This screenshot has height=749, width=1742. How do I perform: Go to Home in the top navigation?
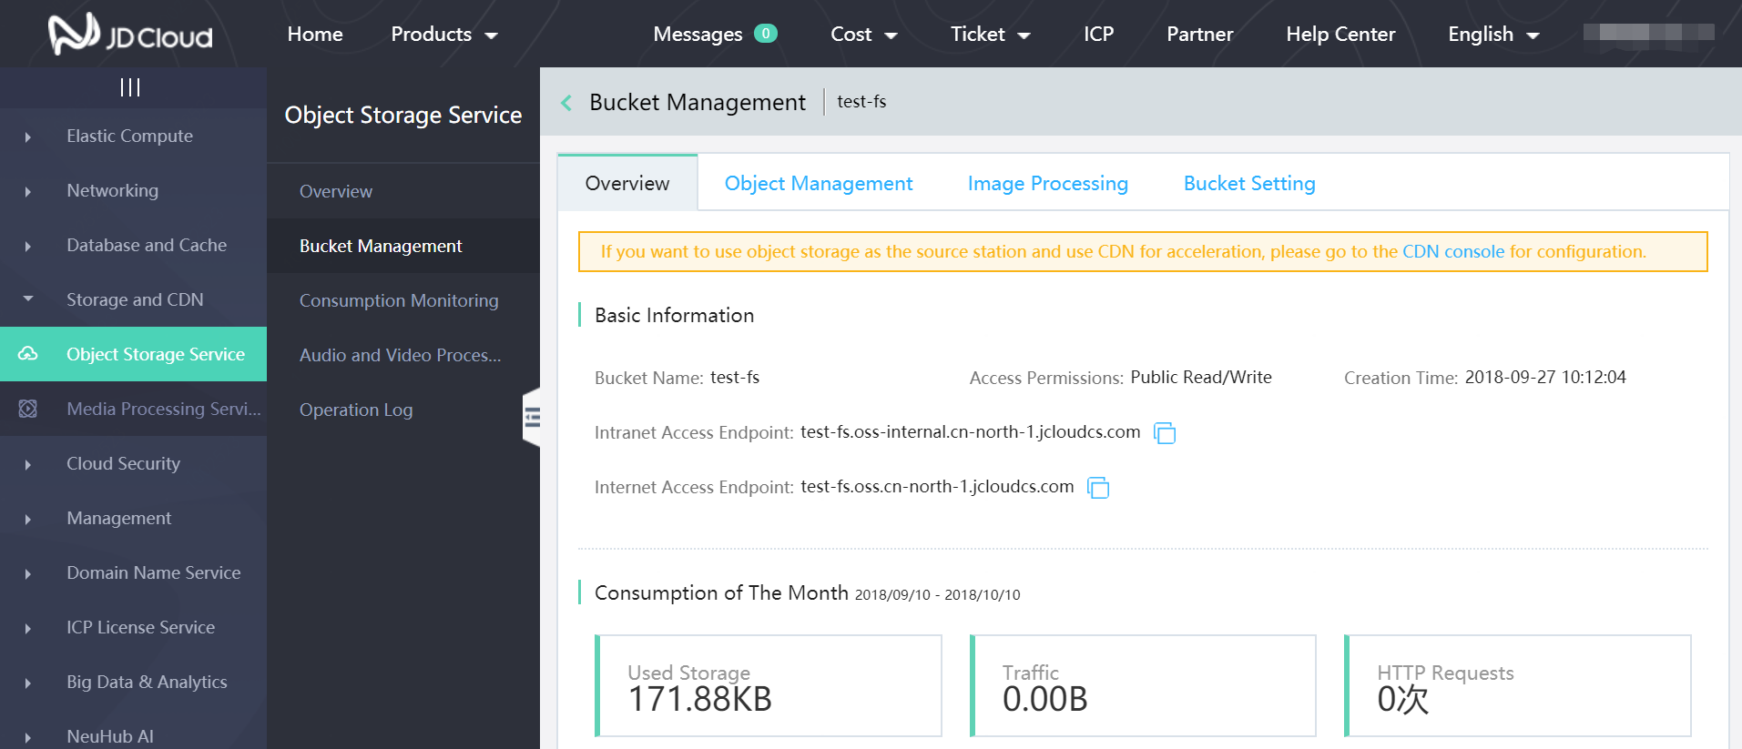pos(315,35)
